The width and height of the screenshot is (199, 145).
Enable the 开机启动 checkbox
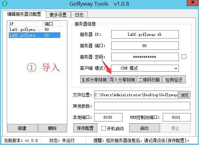[x=103, y=128]
